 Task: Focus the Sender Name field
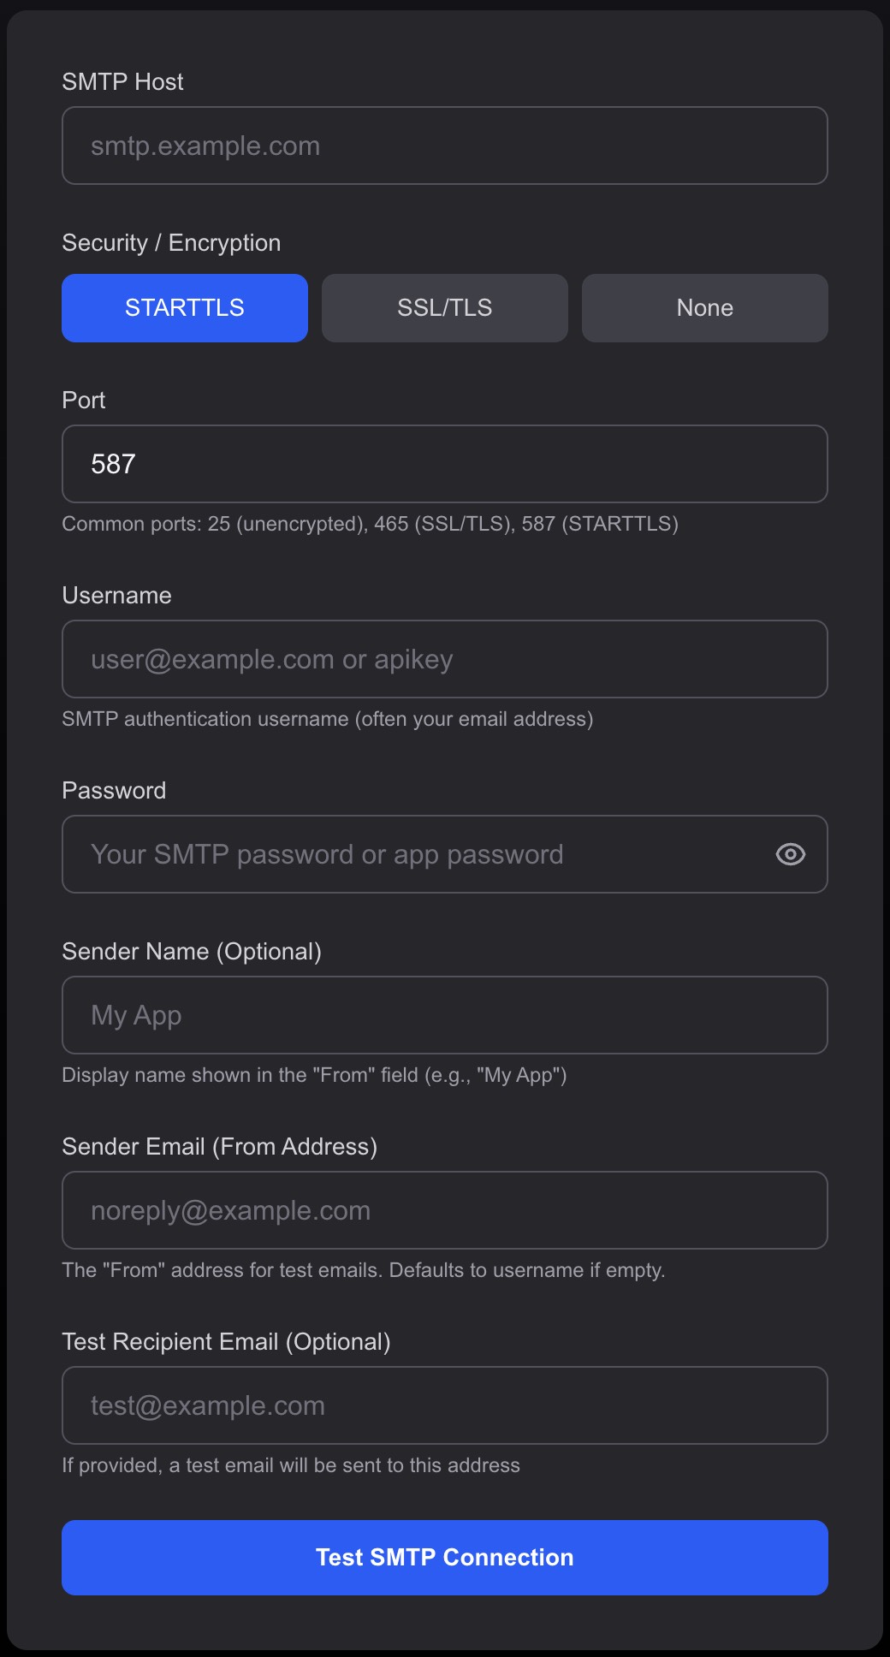(445, 1015)
